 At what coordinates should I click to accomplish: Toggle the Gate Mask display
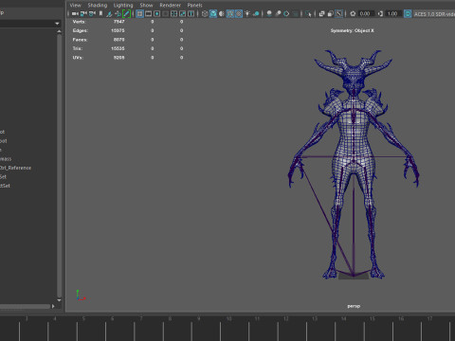pyautogui.click(x=165, y=13)
